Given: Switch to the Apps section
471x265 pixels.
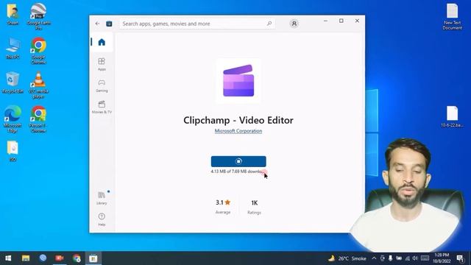Looking at the screenshot, I should click(x=102, y=64).
